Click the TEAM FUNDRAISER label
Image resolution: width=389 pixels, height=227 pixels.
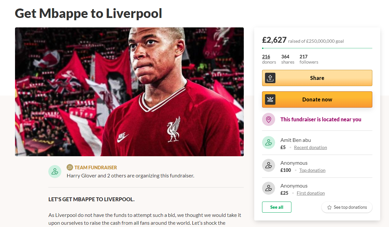(96, 167)
